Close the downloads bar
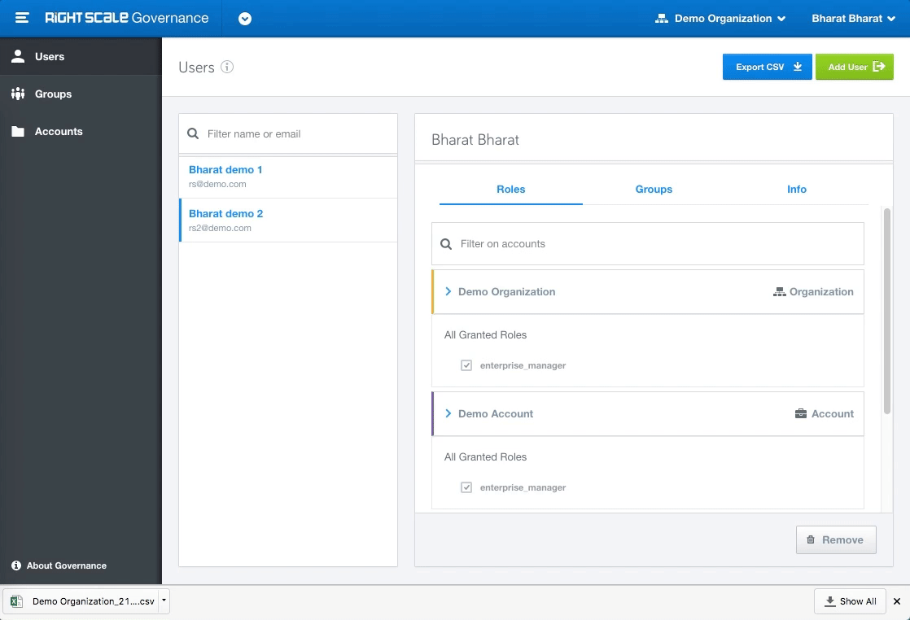 (897, 601)
